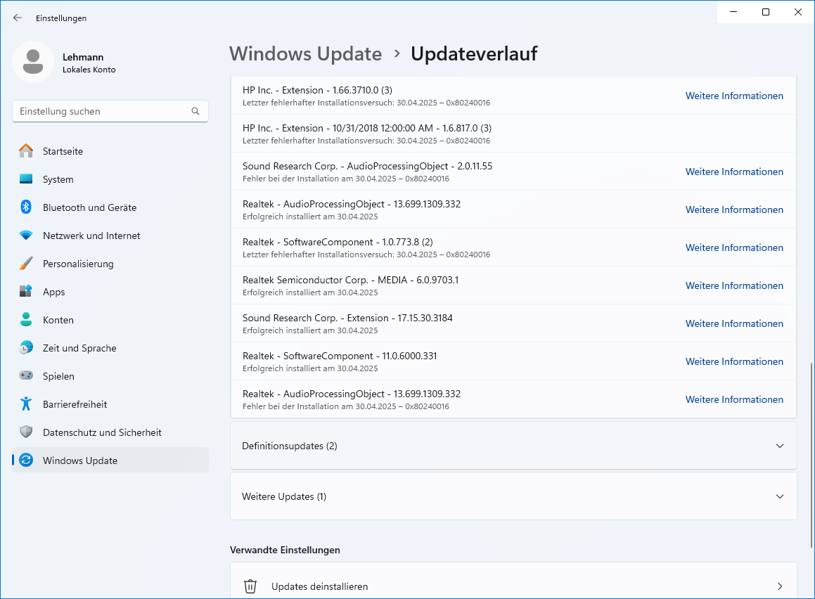Screen dimensions: 815x599
Task: Click the Updateverlauf page title
Action: 474,54
